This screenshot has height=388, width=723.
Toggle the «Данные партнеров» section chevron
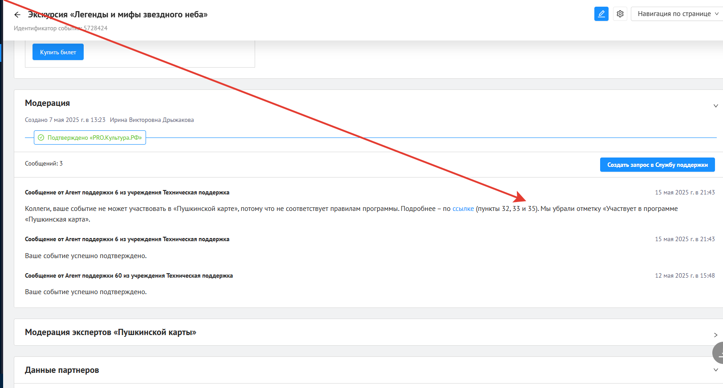tap(715, 370)
